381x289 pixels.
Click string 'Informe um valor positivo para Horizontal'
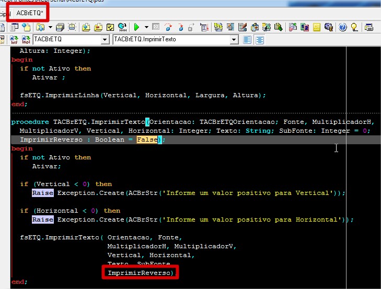(x=252, y=219)
